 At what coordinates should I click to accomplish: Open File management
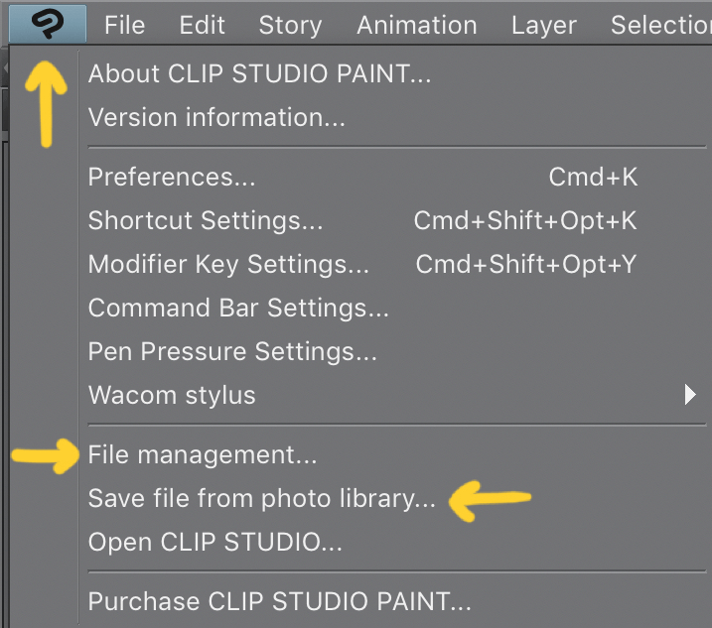203,455
